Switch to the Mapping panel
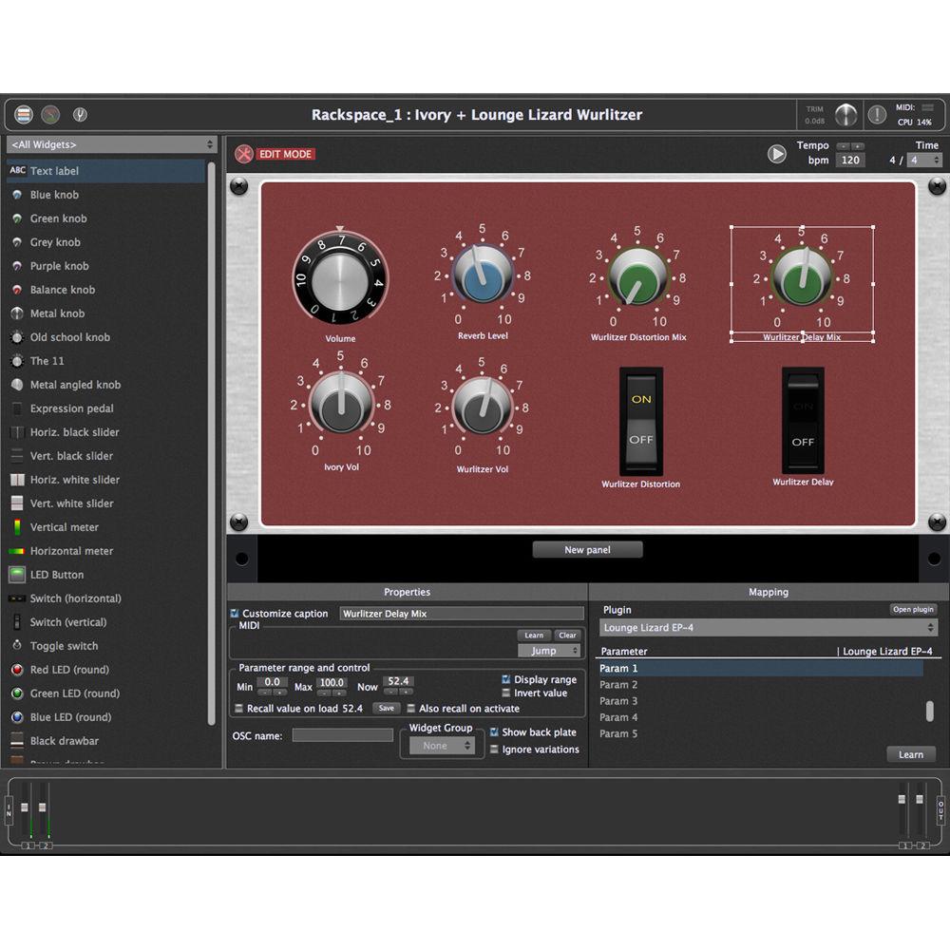Image resolution: width=950 pixels, height=950 pixels. pyautogui.click(x=769, y=592)
